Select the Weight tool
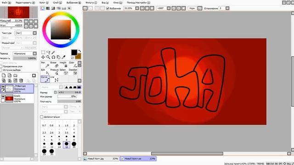 click(x=63, y=65)
